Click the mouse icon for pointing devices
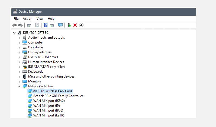216x127 pixels. click(25, 76)
